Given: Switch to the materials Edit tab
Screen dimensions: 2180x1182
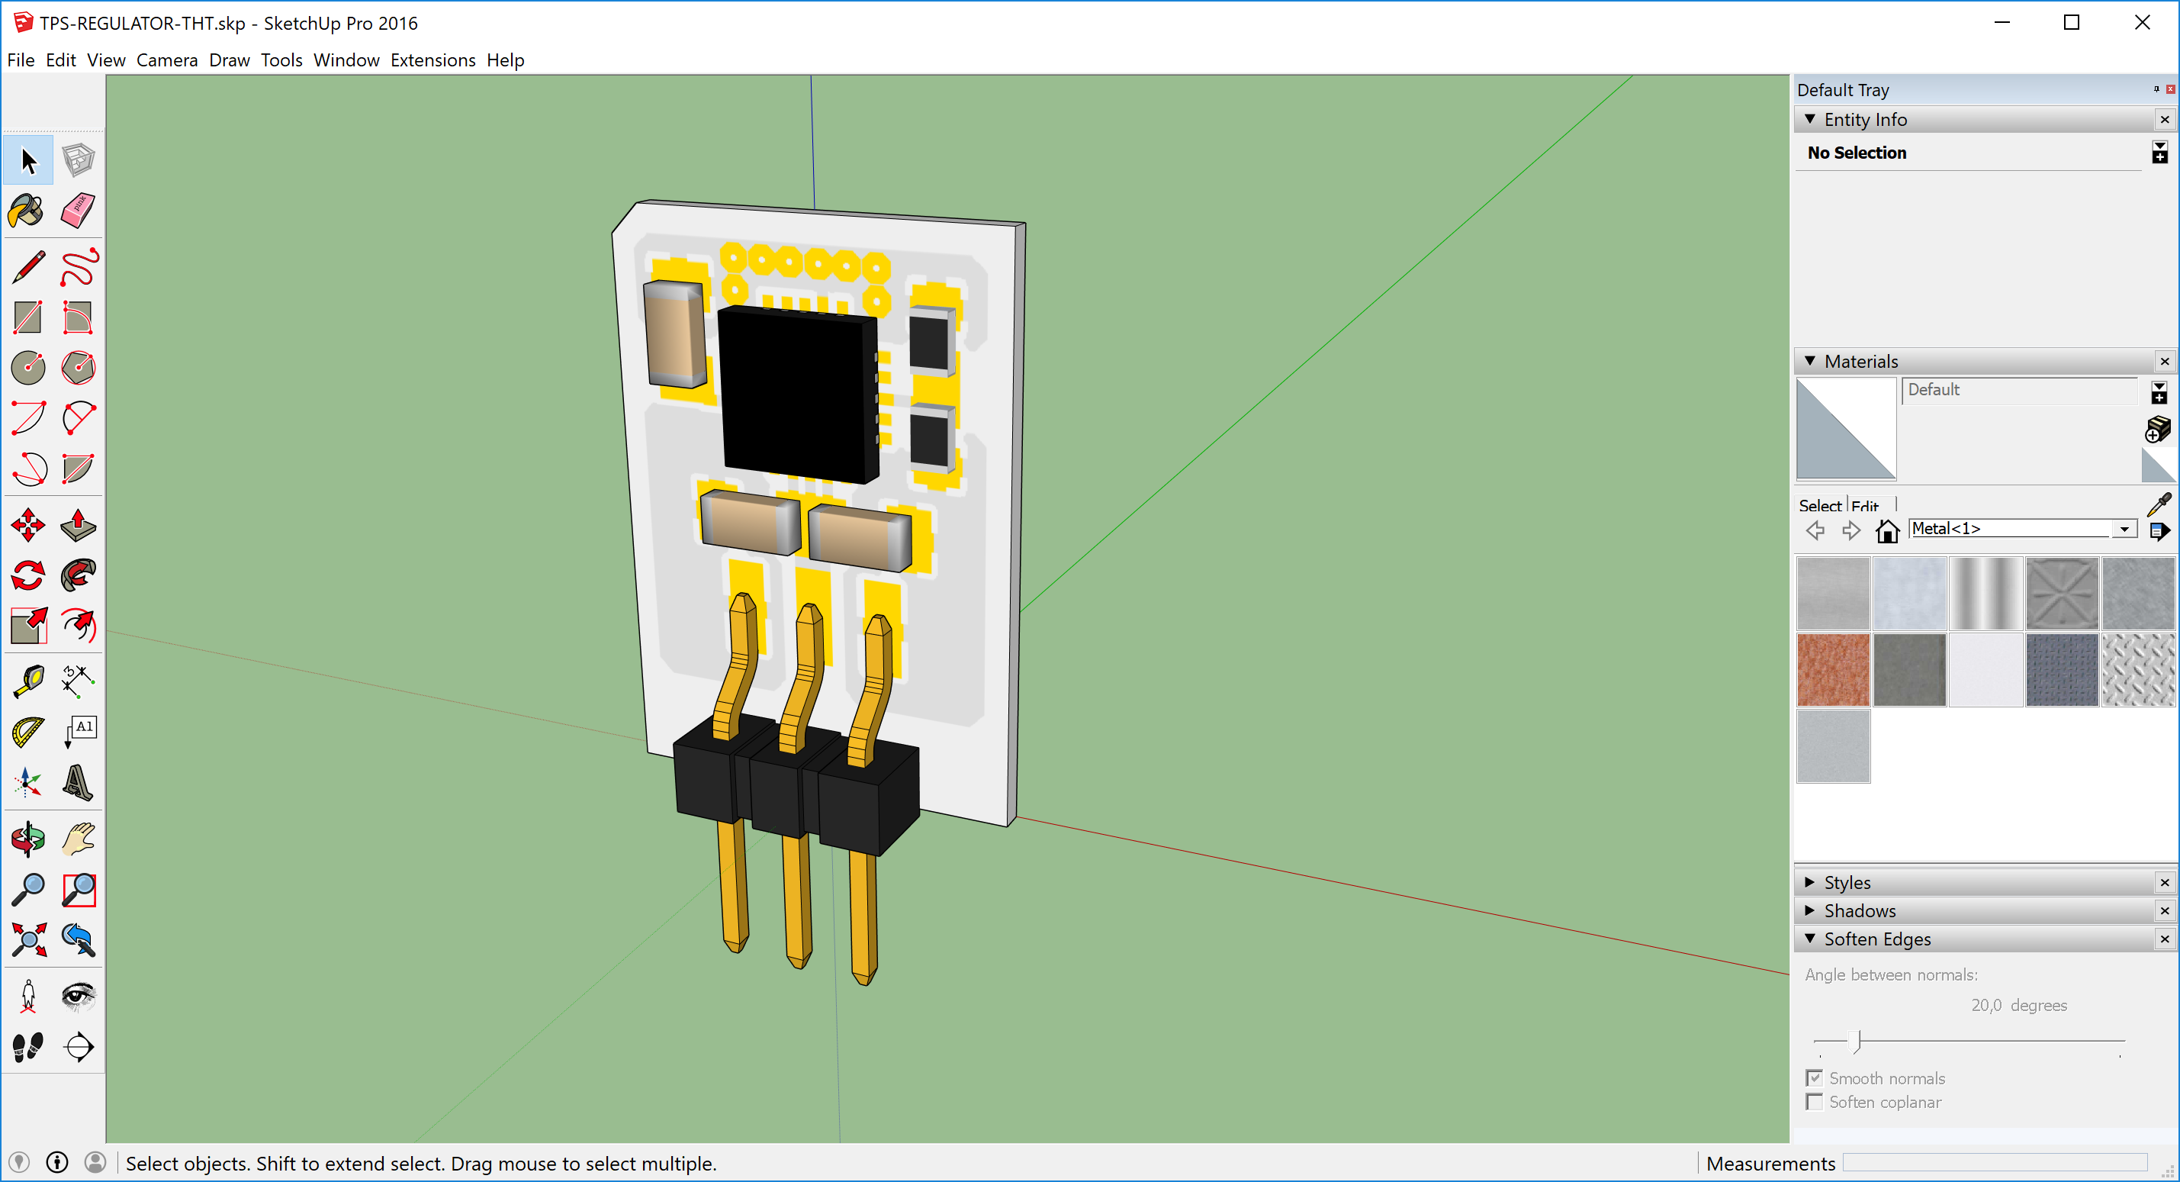Looking at the screenshot, I should (x=1865, y=505).
